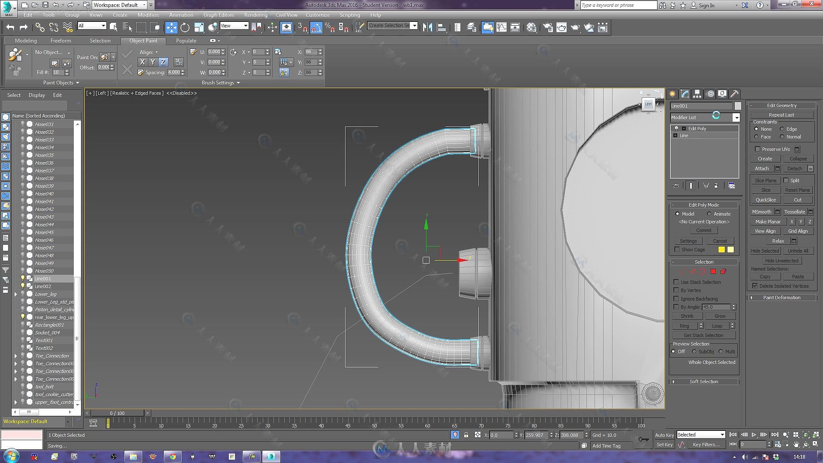
Task: Select the Face constraint radio button
Action: point(756,137)
